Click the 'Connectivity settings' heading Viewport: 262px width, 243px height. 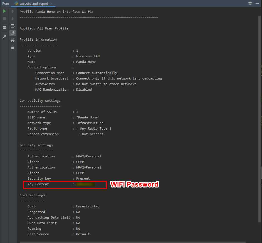[x=40, y=101]
